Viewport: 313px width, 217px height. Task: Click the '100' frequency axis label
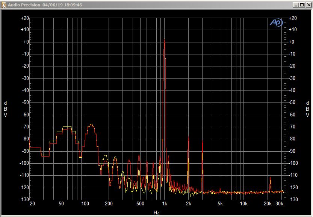(x=85, y=203)
